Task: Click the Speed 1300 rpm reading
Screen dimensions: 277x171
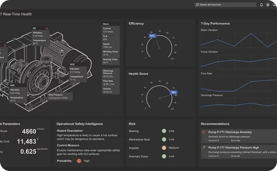Action: (108, 46)
